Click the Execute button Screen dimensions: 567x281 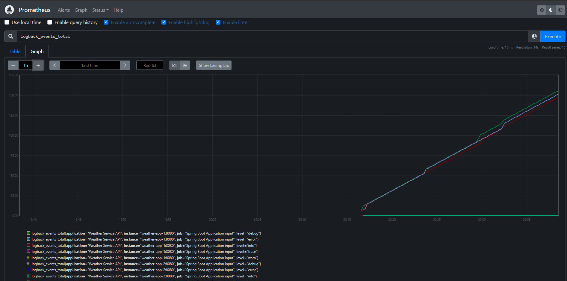(x=553, y=36)
